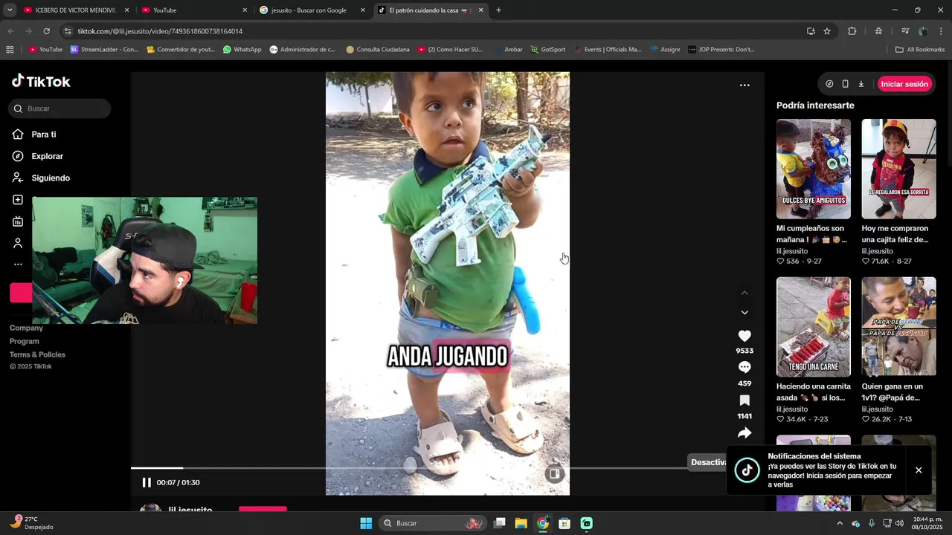Click the Mi cumpleaños son mañana video title

click(x=811, y=234)
